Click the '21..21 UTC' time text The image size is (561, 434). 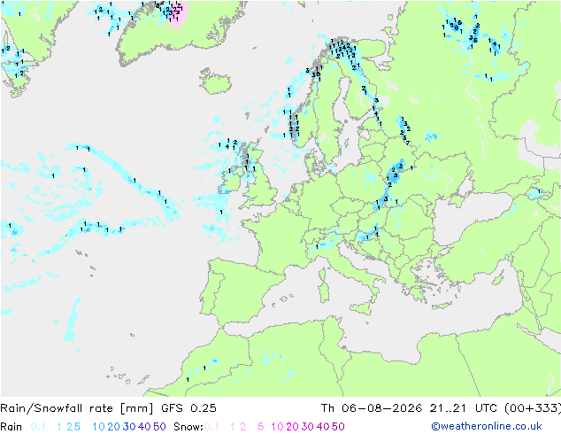pos(463,408)
